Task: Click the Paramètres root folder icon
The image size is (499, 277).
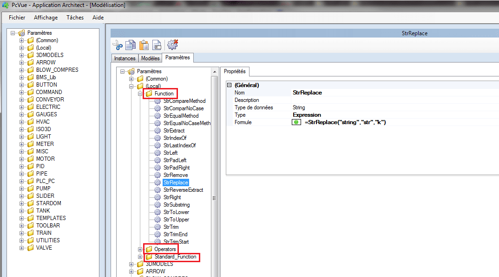Action: (x=21, y=33)
